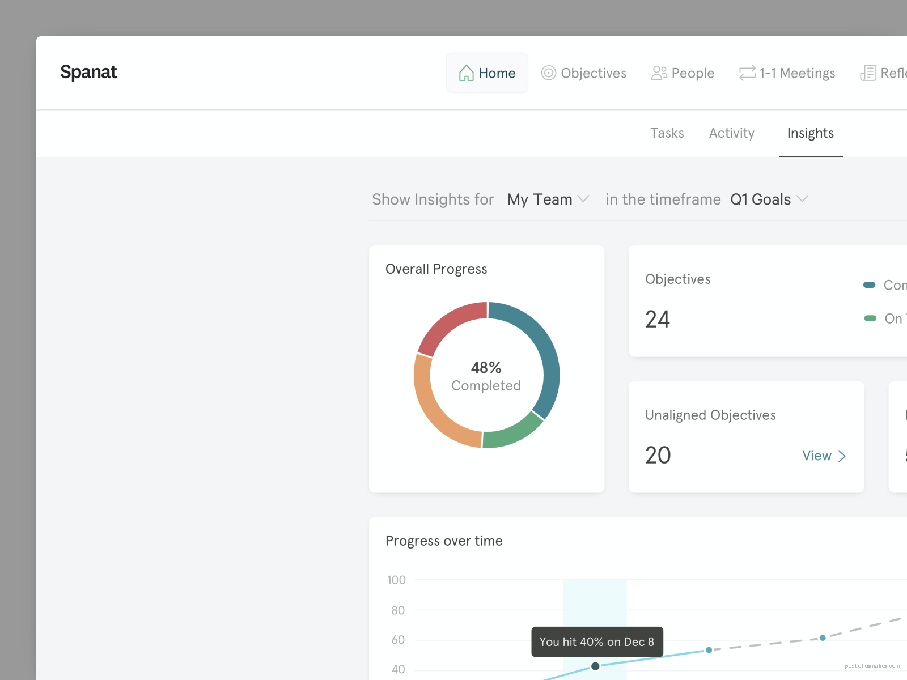The width and height of the screenshot is (907, 680).
Task: Click the Unaligned Objectives count 20
Action: (x=658, y=456)
